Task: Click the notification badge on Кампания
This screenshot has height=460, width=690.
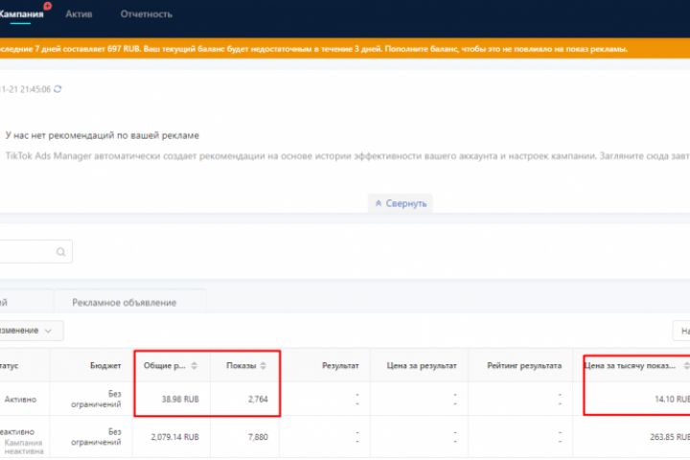Action: 48,6
